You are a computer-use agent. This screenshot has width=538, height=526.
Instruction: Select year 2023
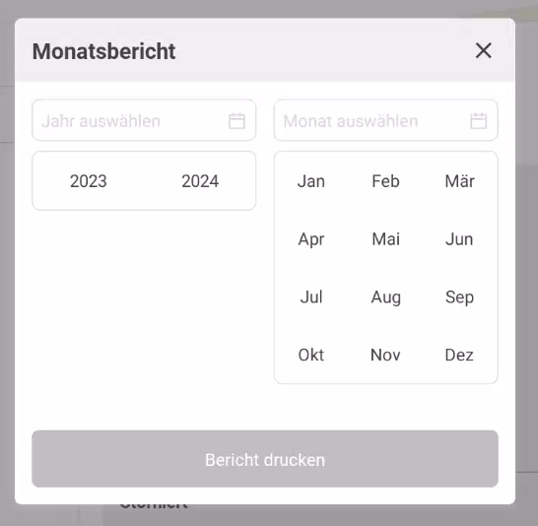pos(88,181)
